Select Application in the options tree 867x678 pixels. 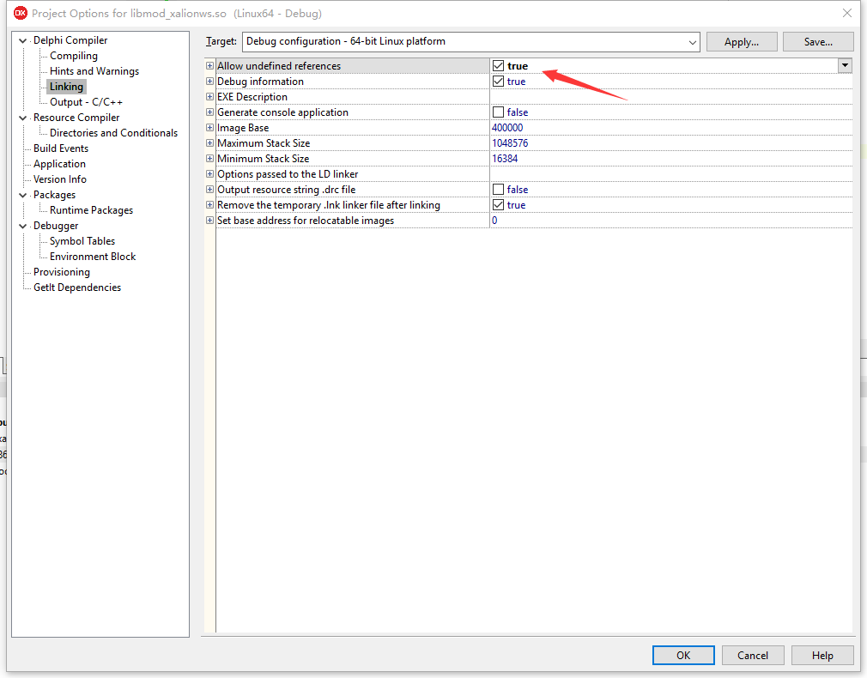(x=59, y=164)
